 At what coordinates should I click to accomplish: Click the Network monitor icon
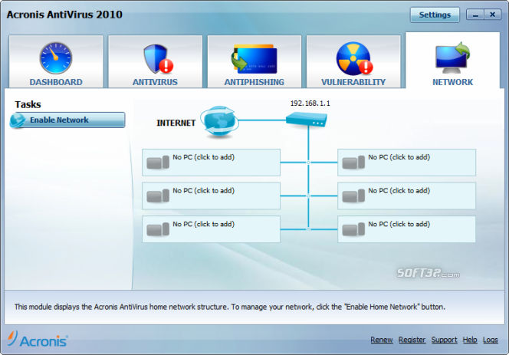pos(452,58)
